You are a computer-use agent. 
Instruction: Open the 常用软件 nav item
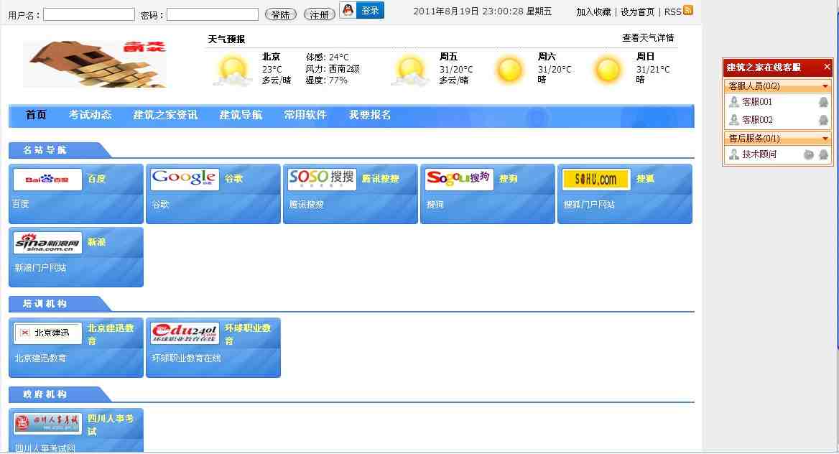click(305, 115)
